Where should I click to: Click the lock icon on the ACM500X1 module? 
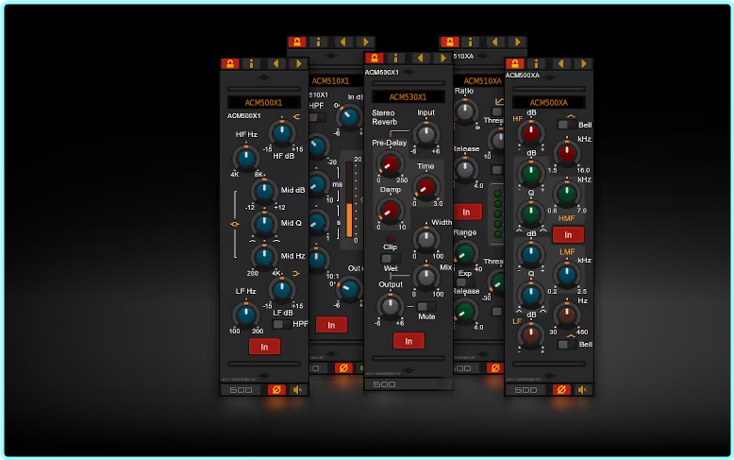(229, 63)
